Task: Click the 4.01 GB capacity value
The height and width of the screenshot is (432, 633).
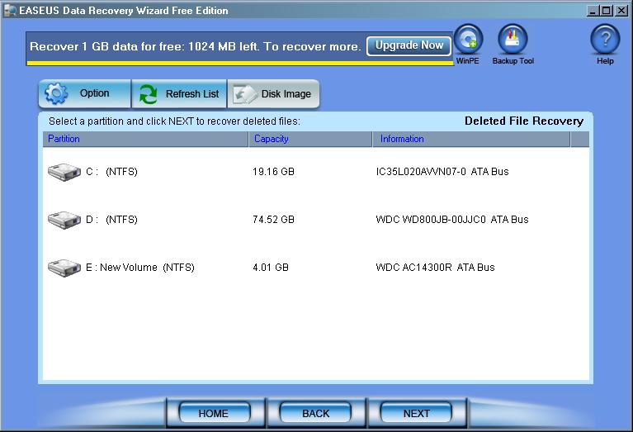Action: (271, 268)
